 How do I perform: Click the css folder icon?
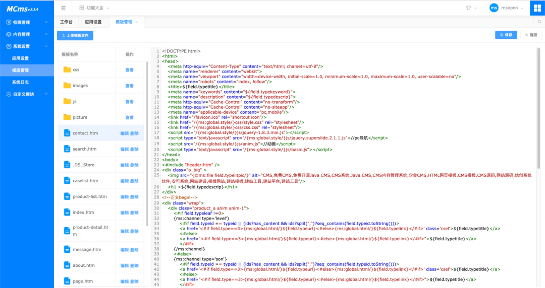tap(67, 69)
